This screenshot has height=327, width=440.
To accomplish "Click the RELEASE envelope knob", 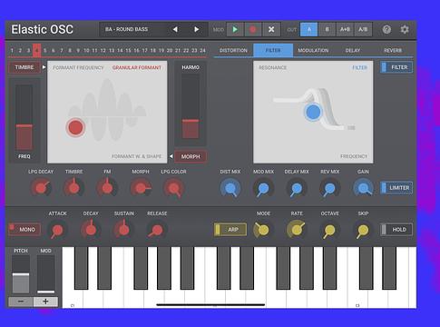I will coord(157,230).
